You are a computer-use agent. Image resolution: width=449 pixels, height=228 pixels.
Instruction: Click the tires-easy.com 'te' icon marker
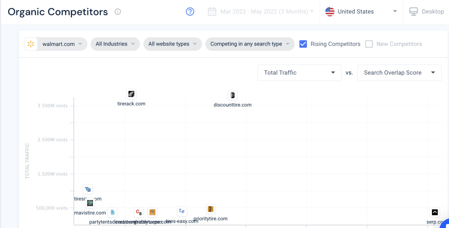point(182,211)
